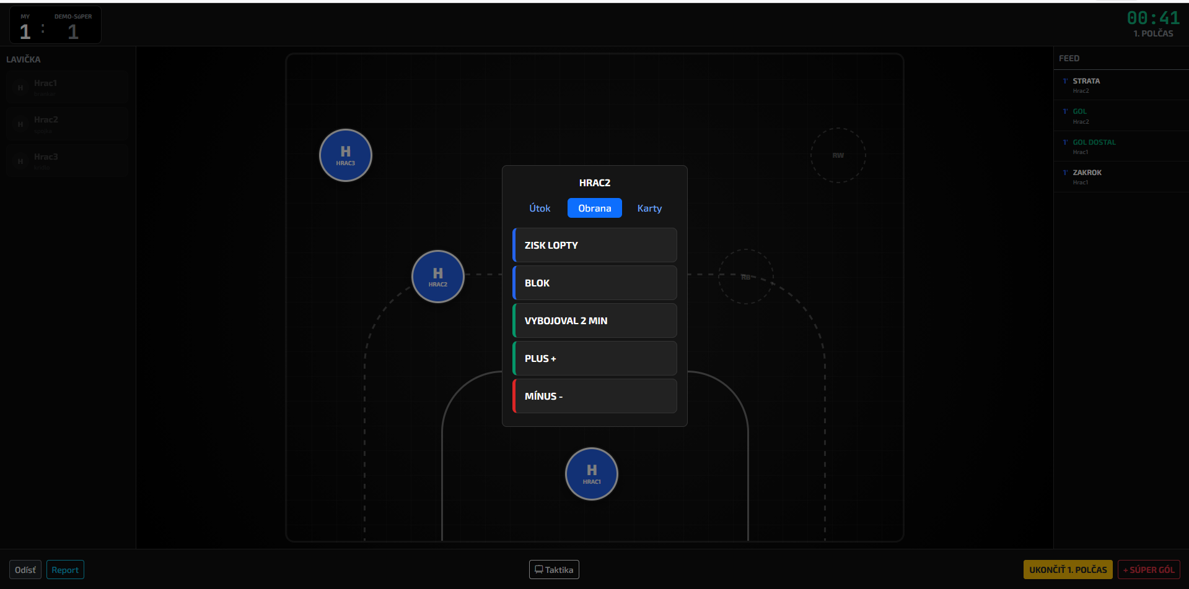The image size is (1189, 589).
Task: Open the Karty tab
Action: (x=649, y=209)
